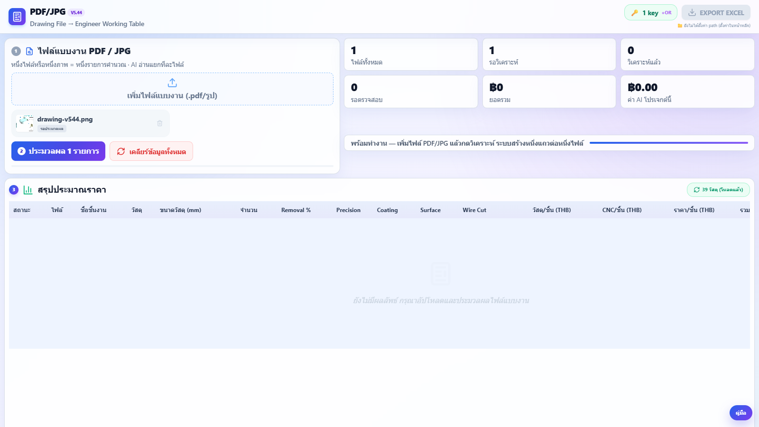Click the download icon on Export Excel
This screenshot has height=427, width=759.
pyautogui.click(x=692, y=13)
